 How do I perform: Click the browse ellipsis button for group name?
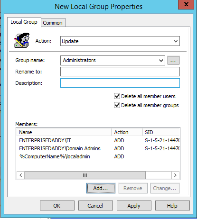coord(173,60)
